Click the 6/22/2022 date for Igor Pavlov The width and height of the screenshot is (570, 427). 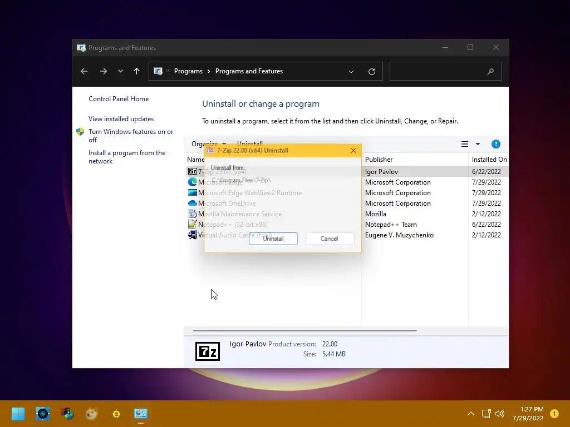[486, 171]
